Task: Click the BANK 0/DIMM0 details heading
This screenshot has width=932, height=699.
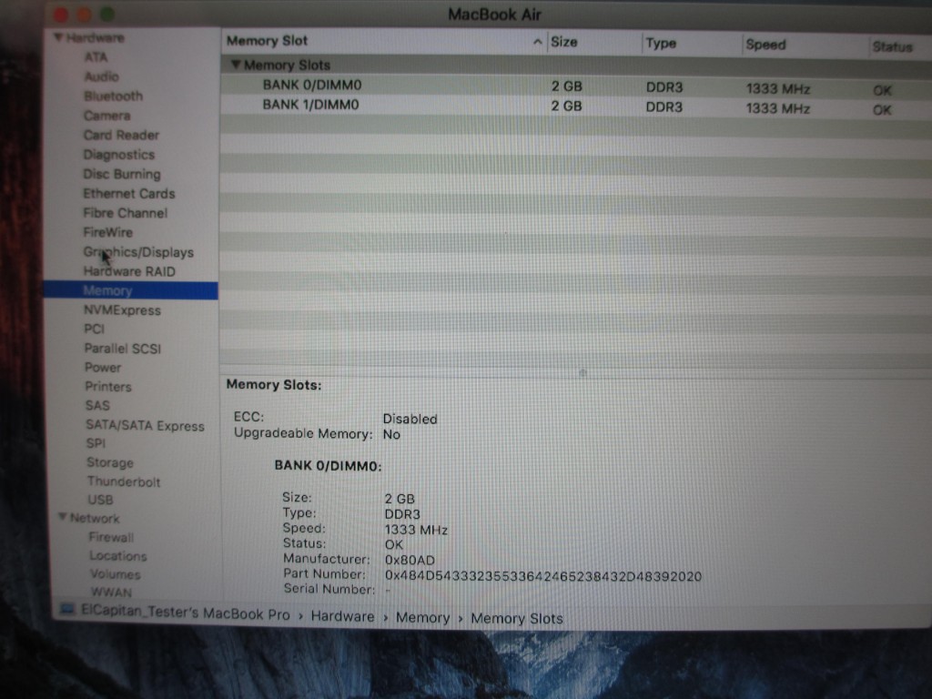Action: [328, 465]
